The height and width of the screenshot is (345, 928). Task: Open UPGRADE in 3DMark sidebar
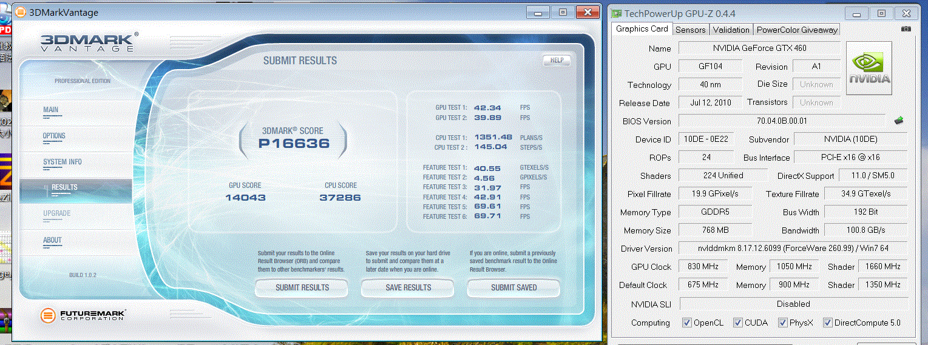coord(57,213)
